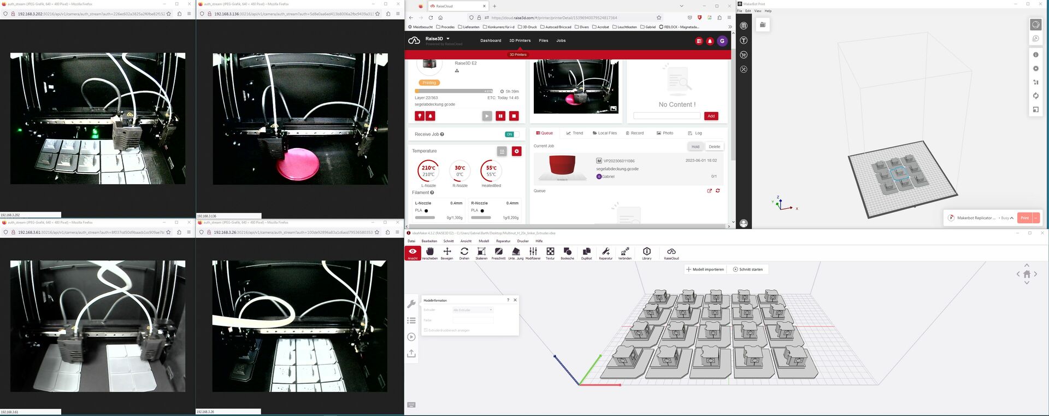The width and height of the screenshot is (1049, 416).
Task: Open the Modifizierer tool in ideaMaker
Action: pyautogui.click(x=533, y=253)
